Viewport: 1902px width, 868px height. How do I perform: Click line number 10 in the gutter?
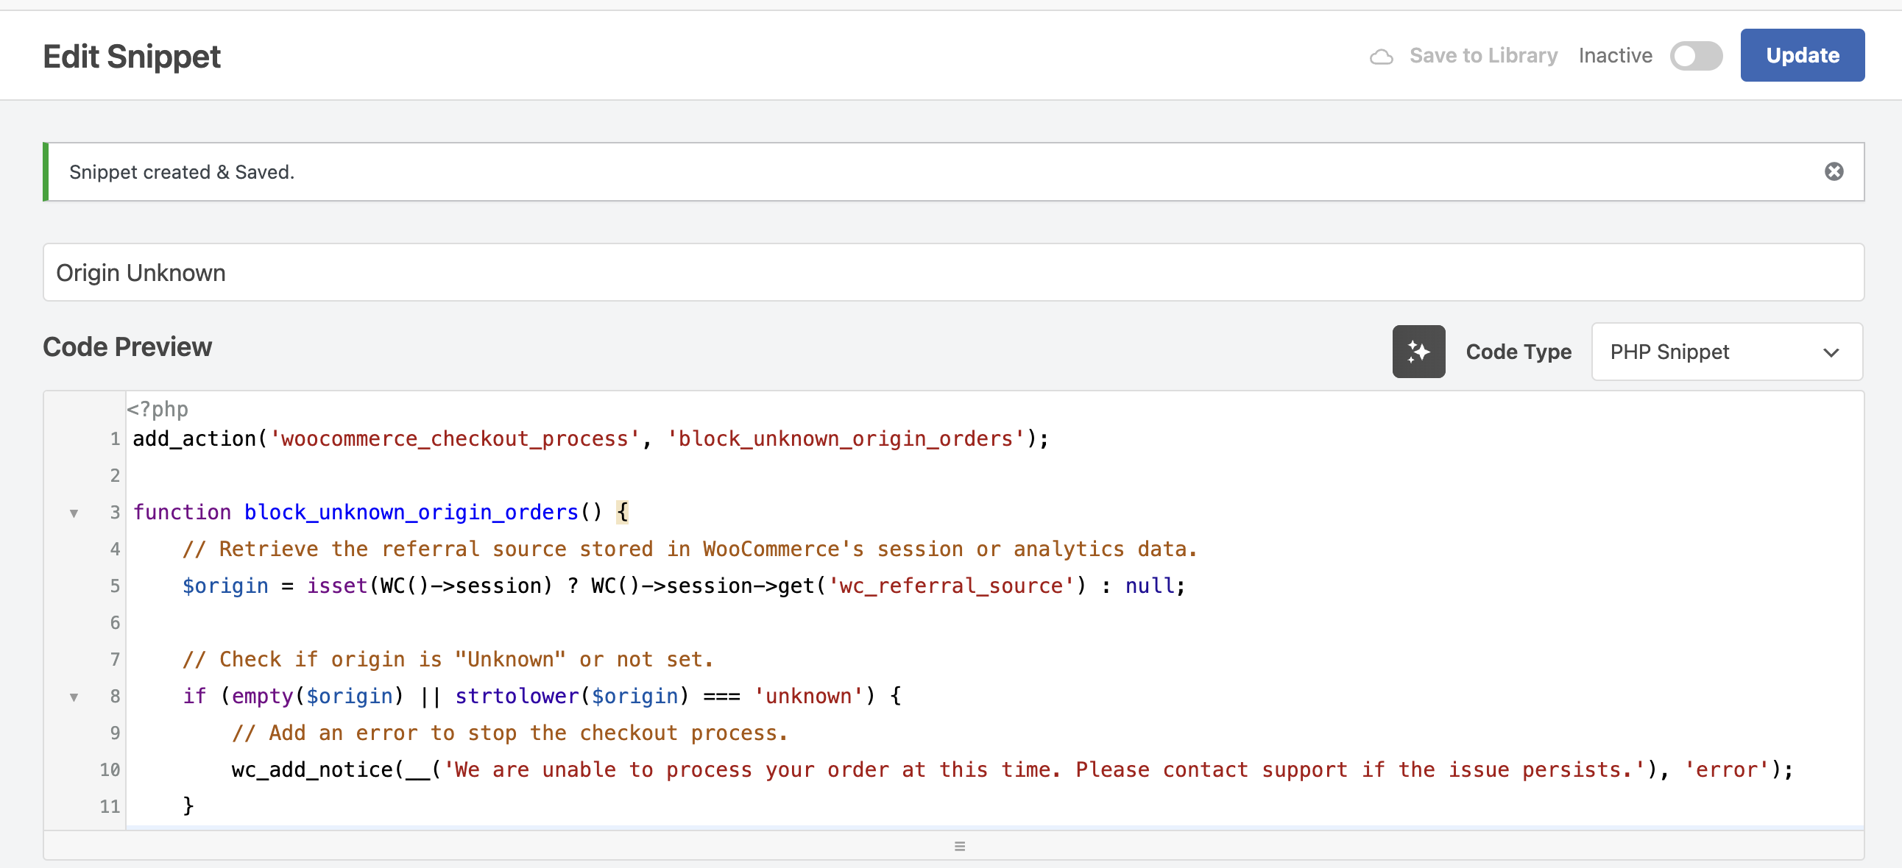110,770
